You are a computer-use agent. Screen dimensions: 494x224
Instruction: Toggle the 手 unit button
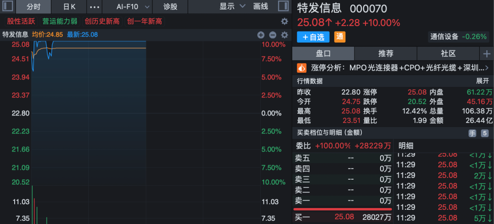tap(472, 133)
